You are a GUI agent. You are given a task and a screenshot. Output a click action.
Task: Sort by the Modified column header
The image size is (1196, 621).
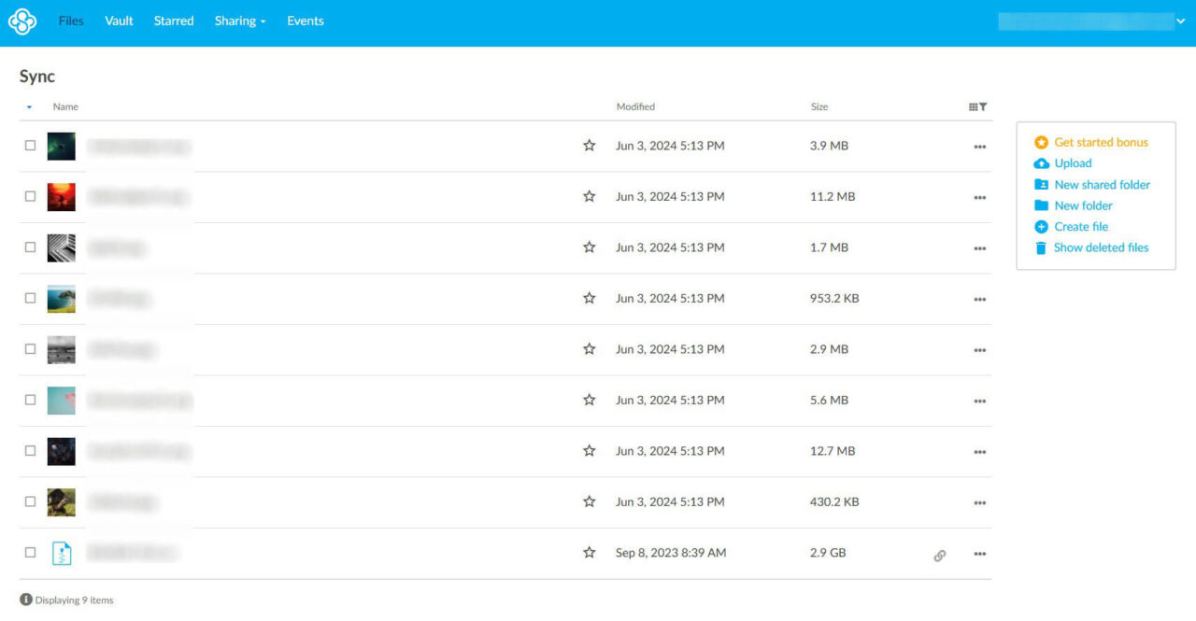(635, 106)
